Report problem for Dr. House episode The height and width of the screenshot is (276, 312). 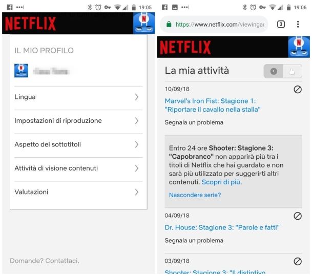point(194,241)
